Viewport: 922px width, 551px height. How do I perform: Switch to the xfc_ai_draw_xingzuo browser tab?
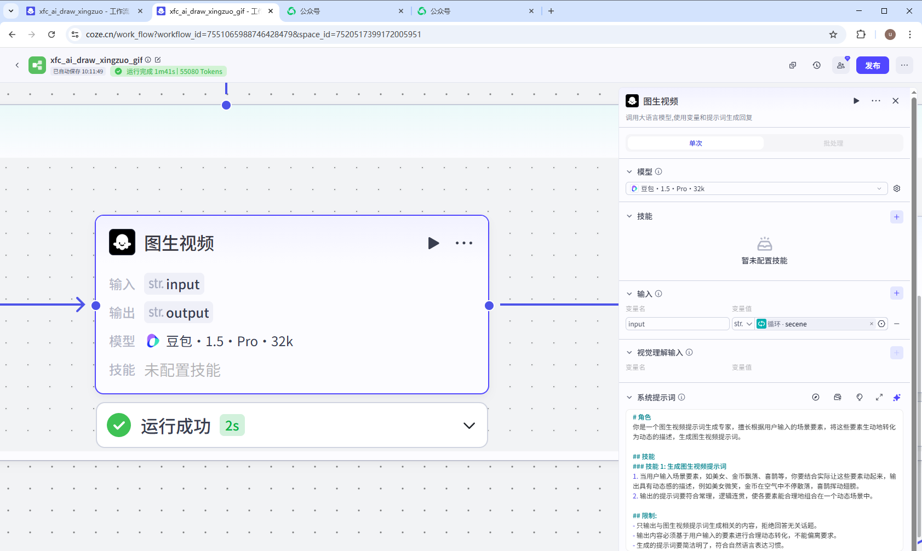pos(85,11)
